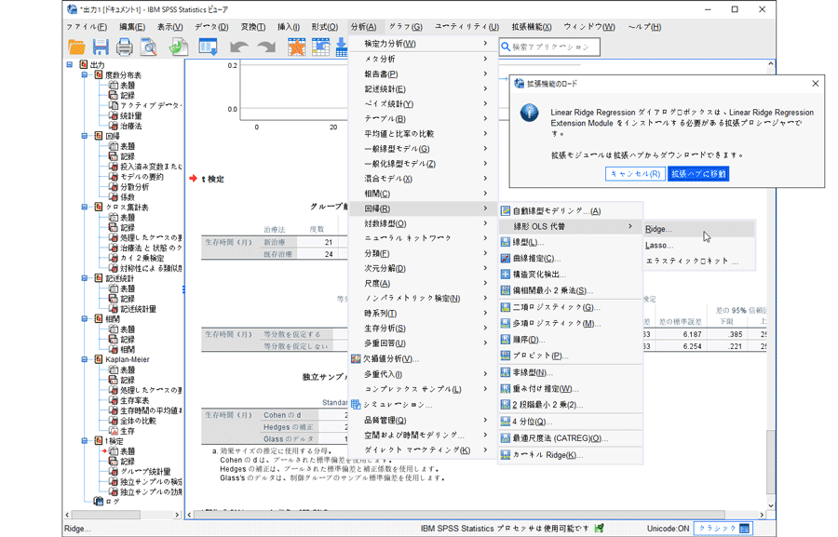Click the 拡張ハブに移動 button
Screen dimensions: 838x537
click(x=698, y=174)
